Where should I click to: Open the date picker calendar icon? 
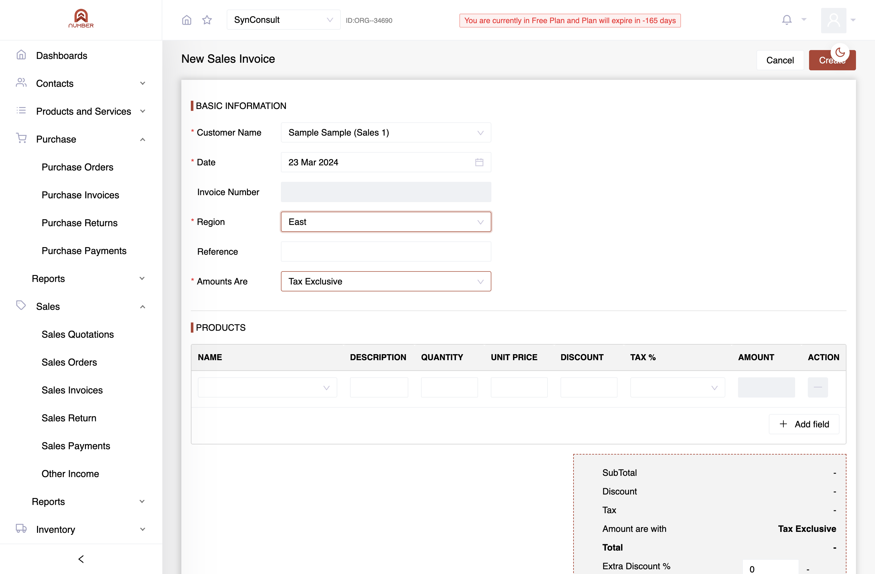[479, 162]
